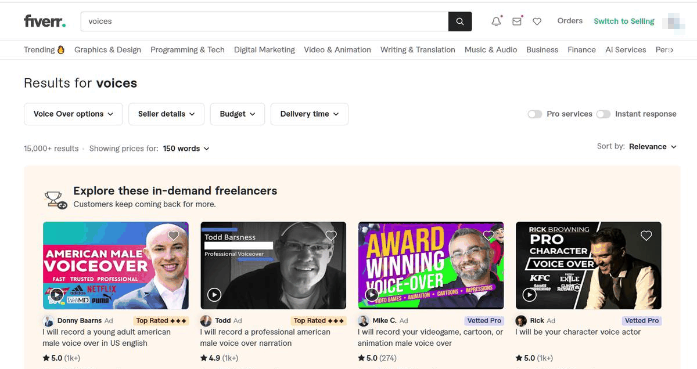Play Mike C. gig video

point(372,295)
